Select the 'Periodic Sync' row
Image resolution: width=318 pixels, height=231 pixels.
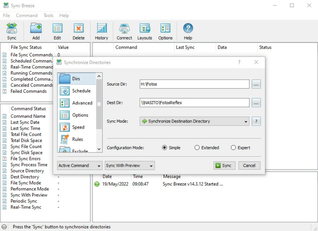(45, 201)
